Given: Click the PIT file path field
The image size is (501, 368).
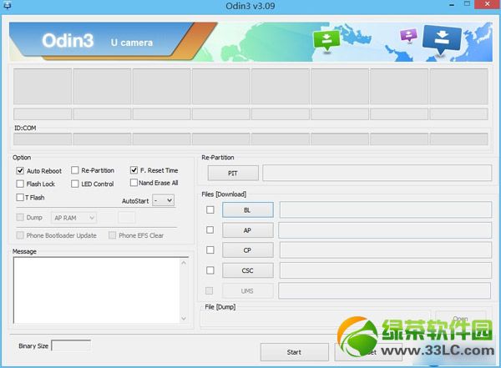Looking at the screenshot, I should tap(377, 173).
